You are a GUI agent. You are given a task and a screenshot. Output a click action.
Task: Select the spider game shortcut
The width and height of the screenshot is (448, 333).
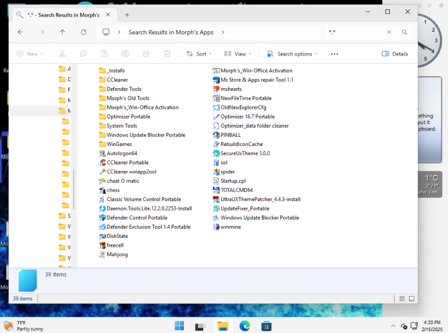coord(224,172)
